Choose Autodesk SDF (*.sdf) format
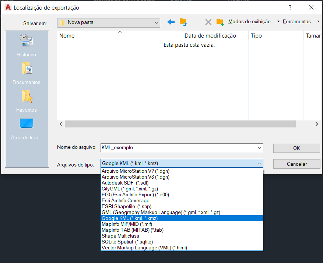323x263 pixels. [x=182, y=183]
